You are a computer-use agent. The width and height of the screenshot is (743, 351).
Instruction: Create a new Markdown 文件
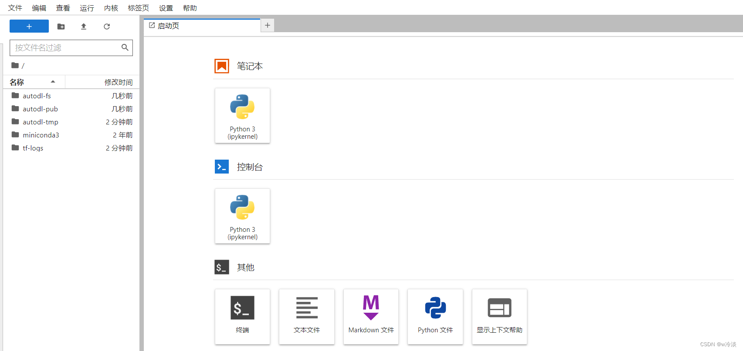[371, 317]
